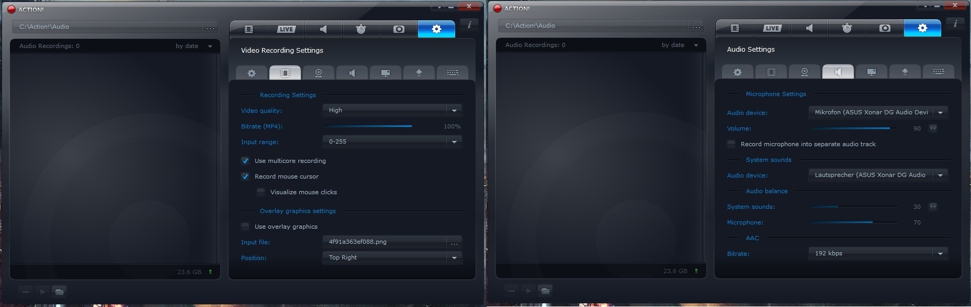Screen dimensions: 971x307
Task: Open AAC Bitrate 192 kbps dropdown
Action: pyautogui.click(x=878, y=253)
